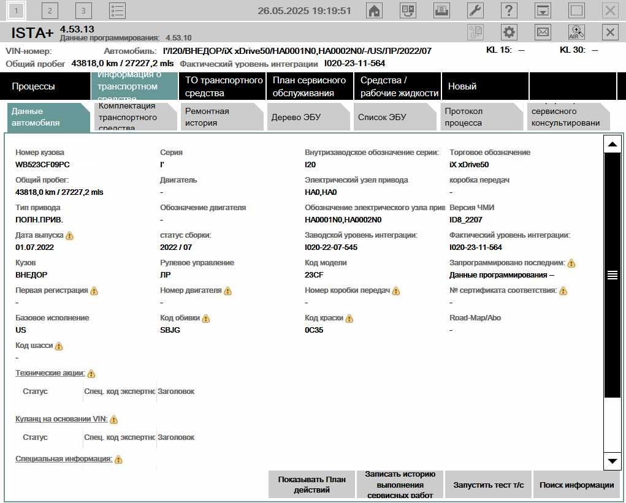The width and height of the screenshot is (626, 503).
Task: Go to the Home screen icon
Action: click(x=374, y=10)
